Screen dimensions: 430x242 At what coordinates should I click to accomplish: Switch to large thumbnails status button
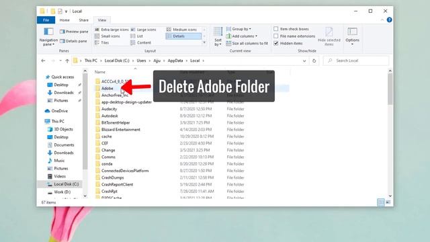[388, 202]
